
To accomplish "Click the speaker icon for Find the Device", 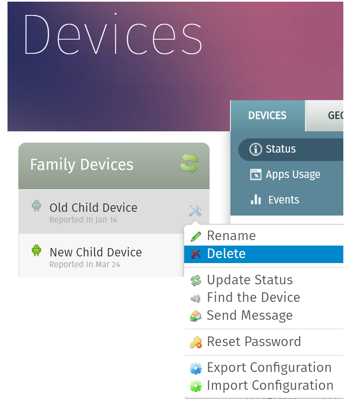I will click(x=195, y=298).
